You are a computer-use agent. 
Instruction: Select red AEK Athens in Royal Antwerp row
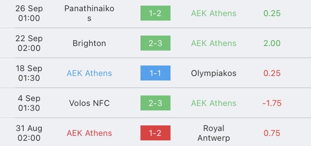click(x=89, y=133)
